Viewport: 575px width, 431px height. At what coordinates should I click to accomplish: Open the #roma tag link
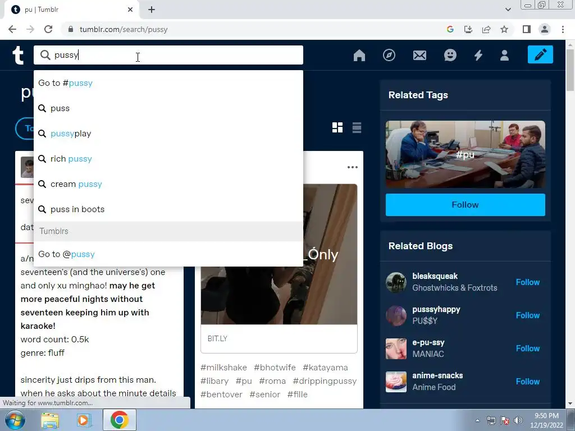pyautogui.click(x=272, y=381)
